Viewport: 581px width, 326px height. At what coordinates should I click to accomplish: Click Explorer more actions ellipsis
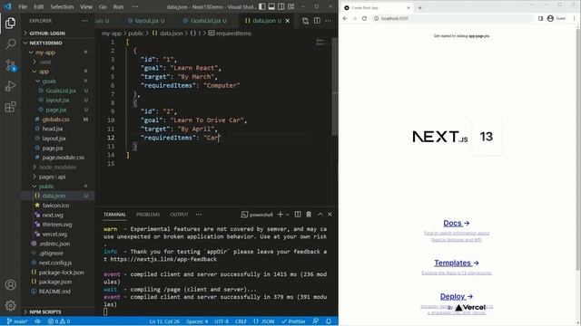[84, 21]
